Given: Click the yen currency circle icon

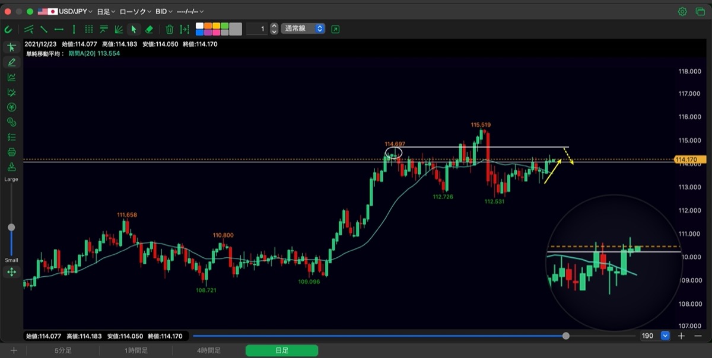Looking at the screenshot, I should [11, 107].
